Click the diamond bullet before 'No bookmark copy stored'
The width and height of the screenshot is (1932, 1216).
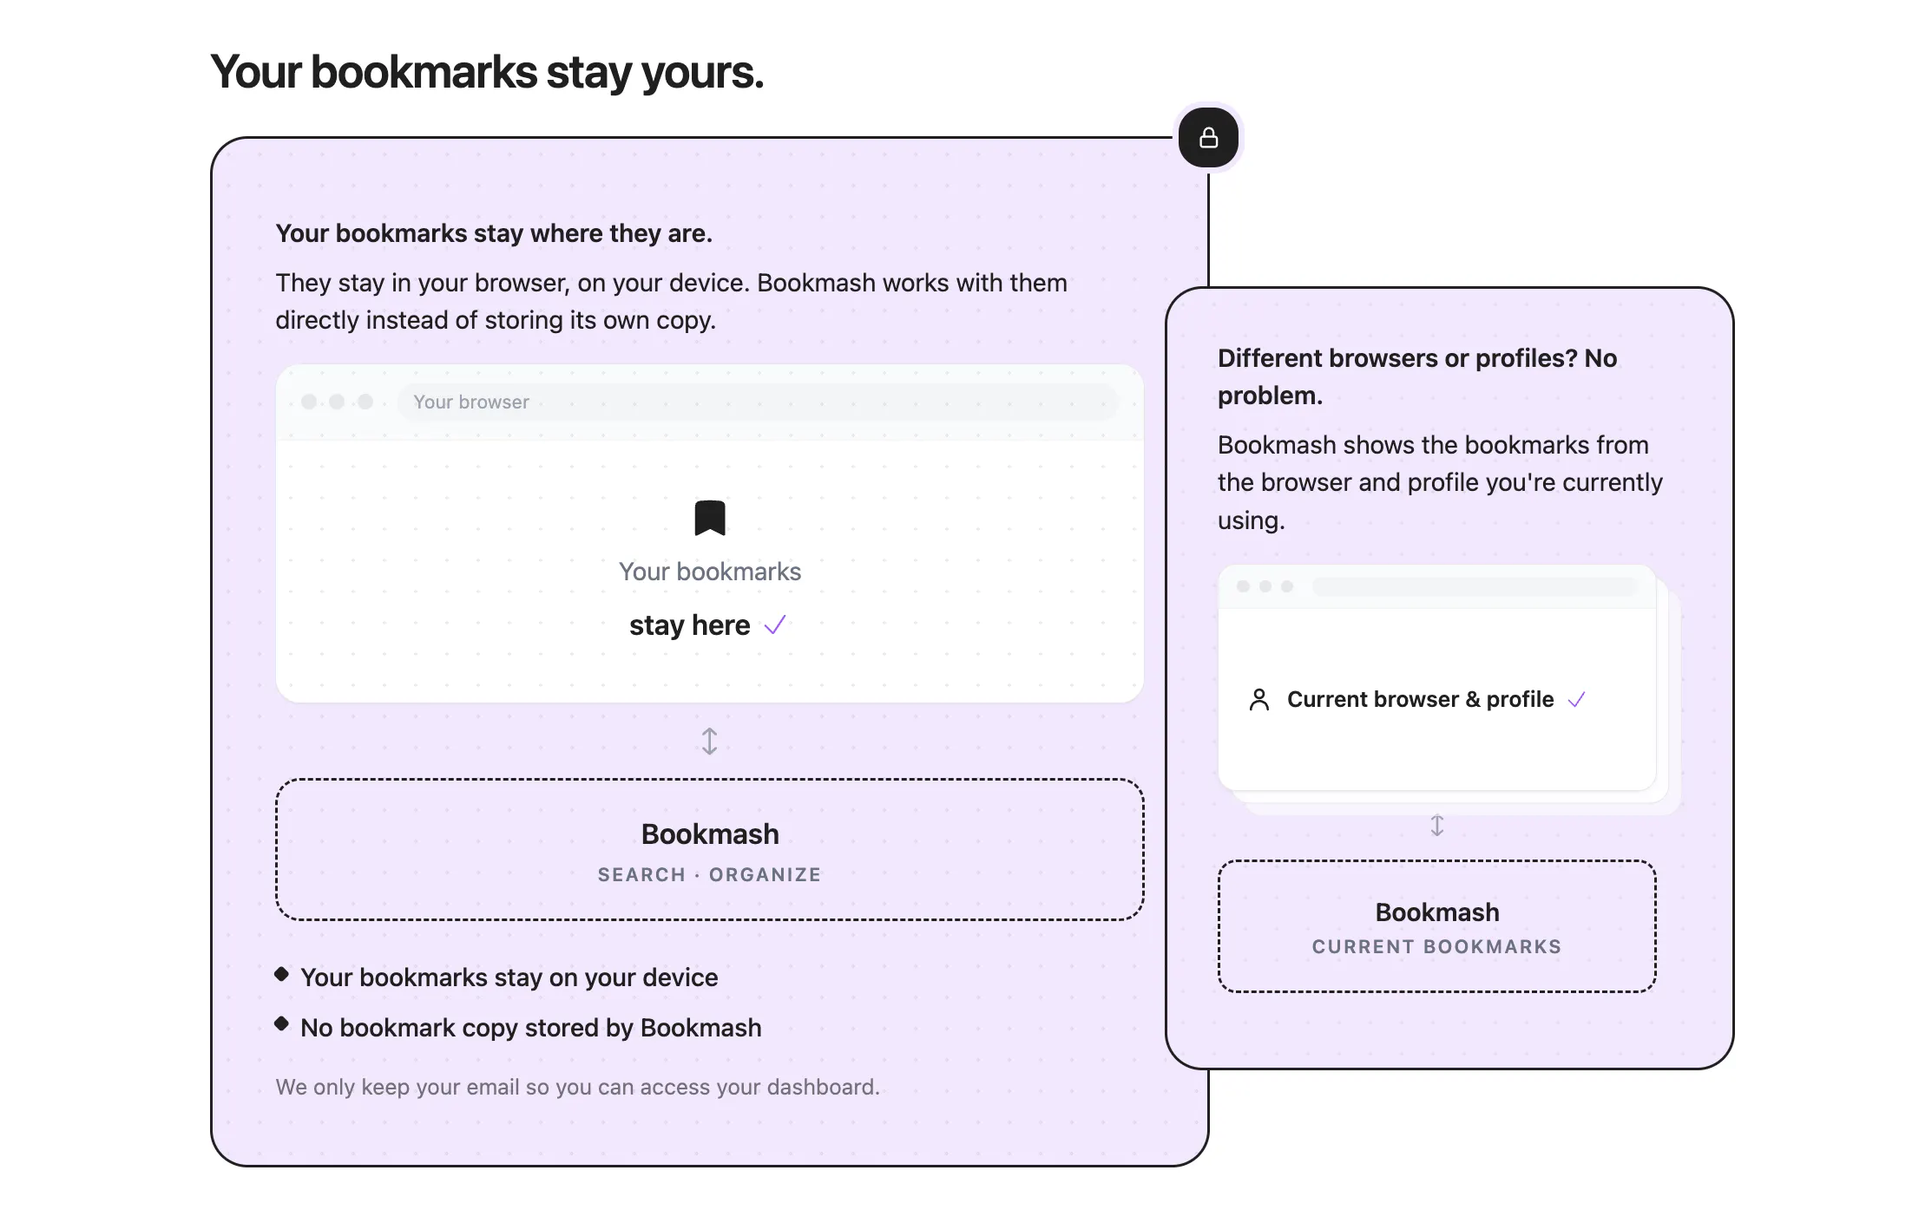(281, 1023)
